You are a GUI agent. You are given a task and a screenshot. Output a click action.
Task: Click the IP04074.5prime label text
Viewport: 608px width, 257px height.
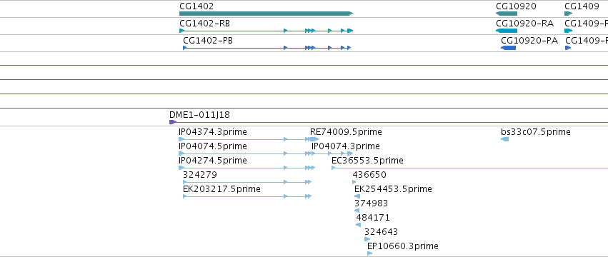[x=213, y=146]
